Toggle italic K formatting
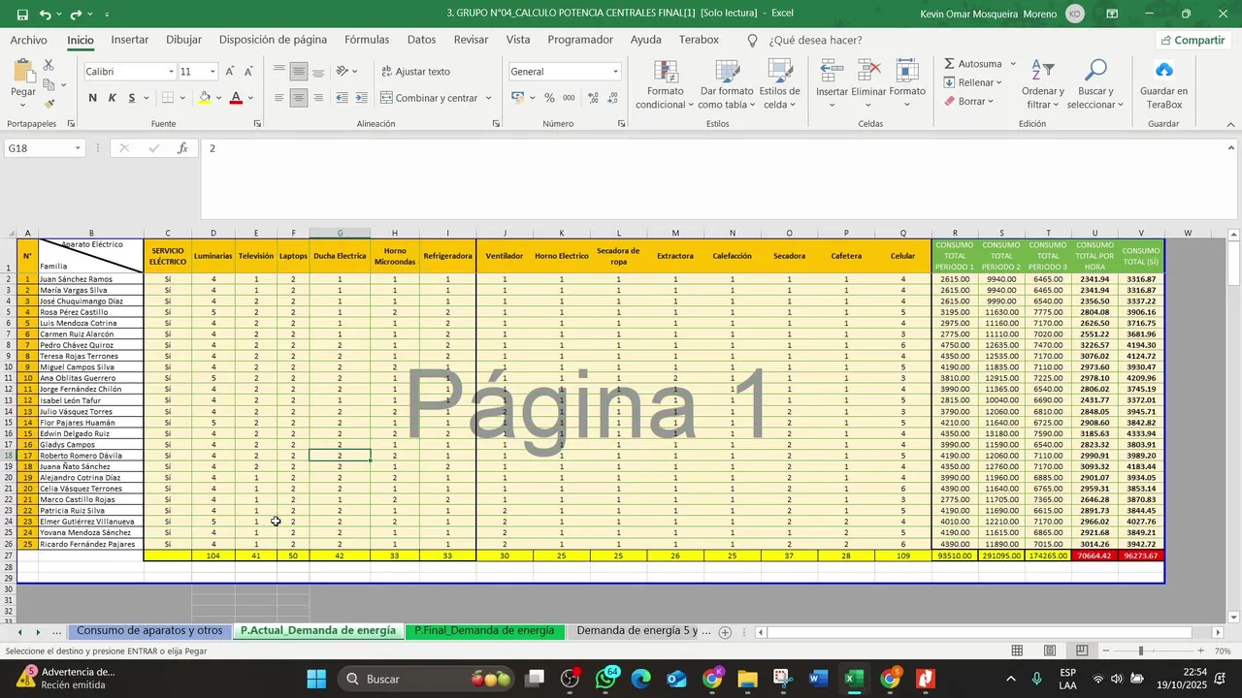This screenshot has height=698, width=1242. click(113, 98)
